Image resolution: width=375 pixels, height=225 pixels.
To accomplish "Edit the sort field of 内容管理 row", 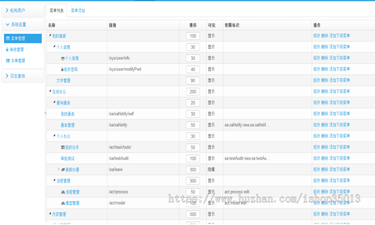I will 193,214.
